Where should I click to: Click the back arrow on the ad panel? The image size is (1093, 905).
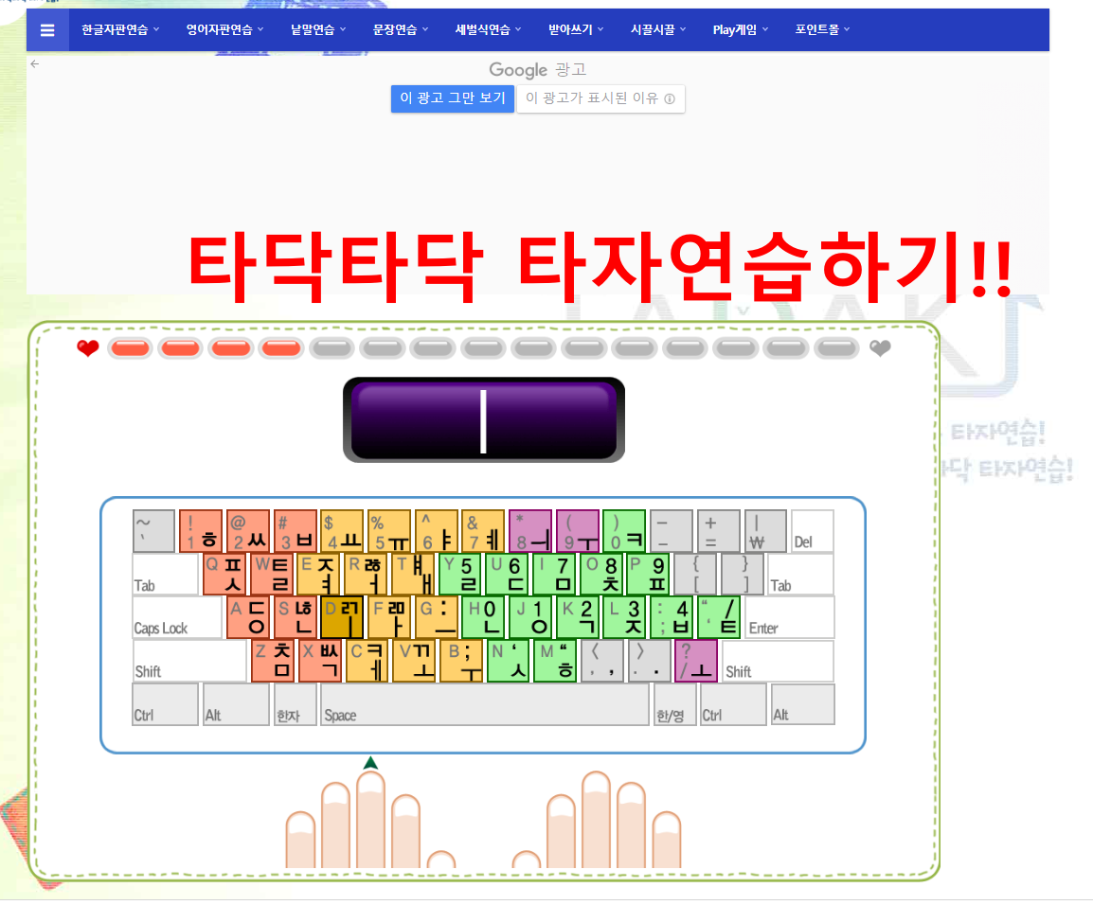tap(34, 63)
